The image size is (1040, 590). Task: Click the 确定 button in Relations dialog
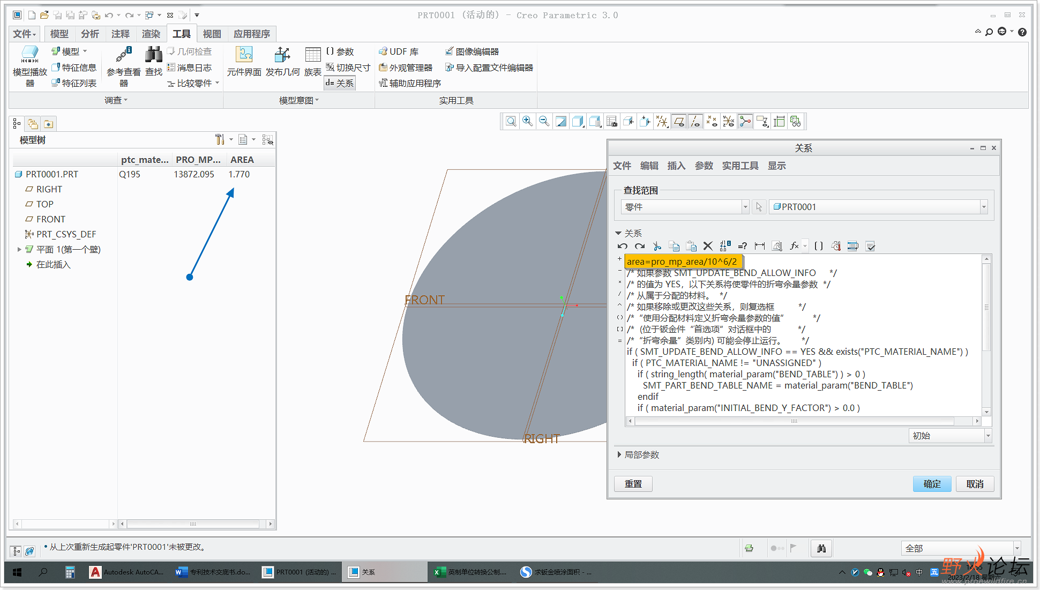(x=932, y=484)
